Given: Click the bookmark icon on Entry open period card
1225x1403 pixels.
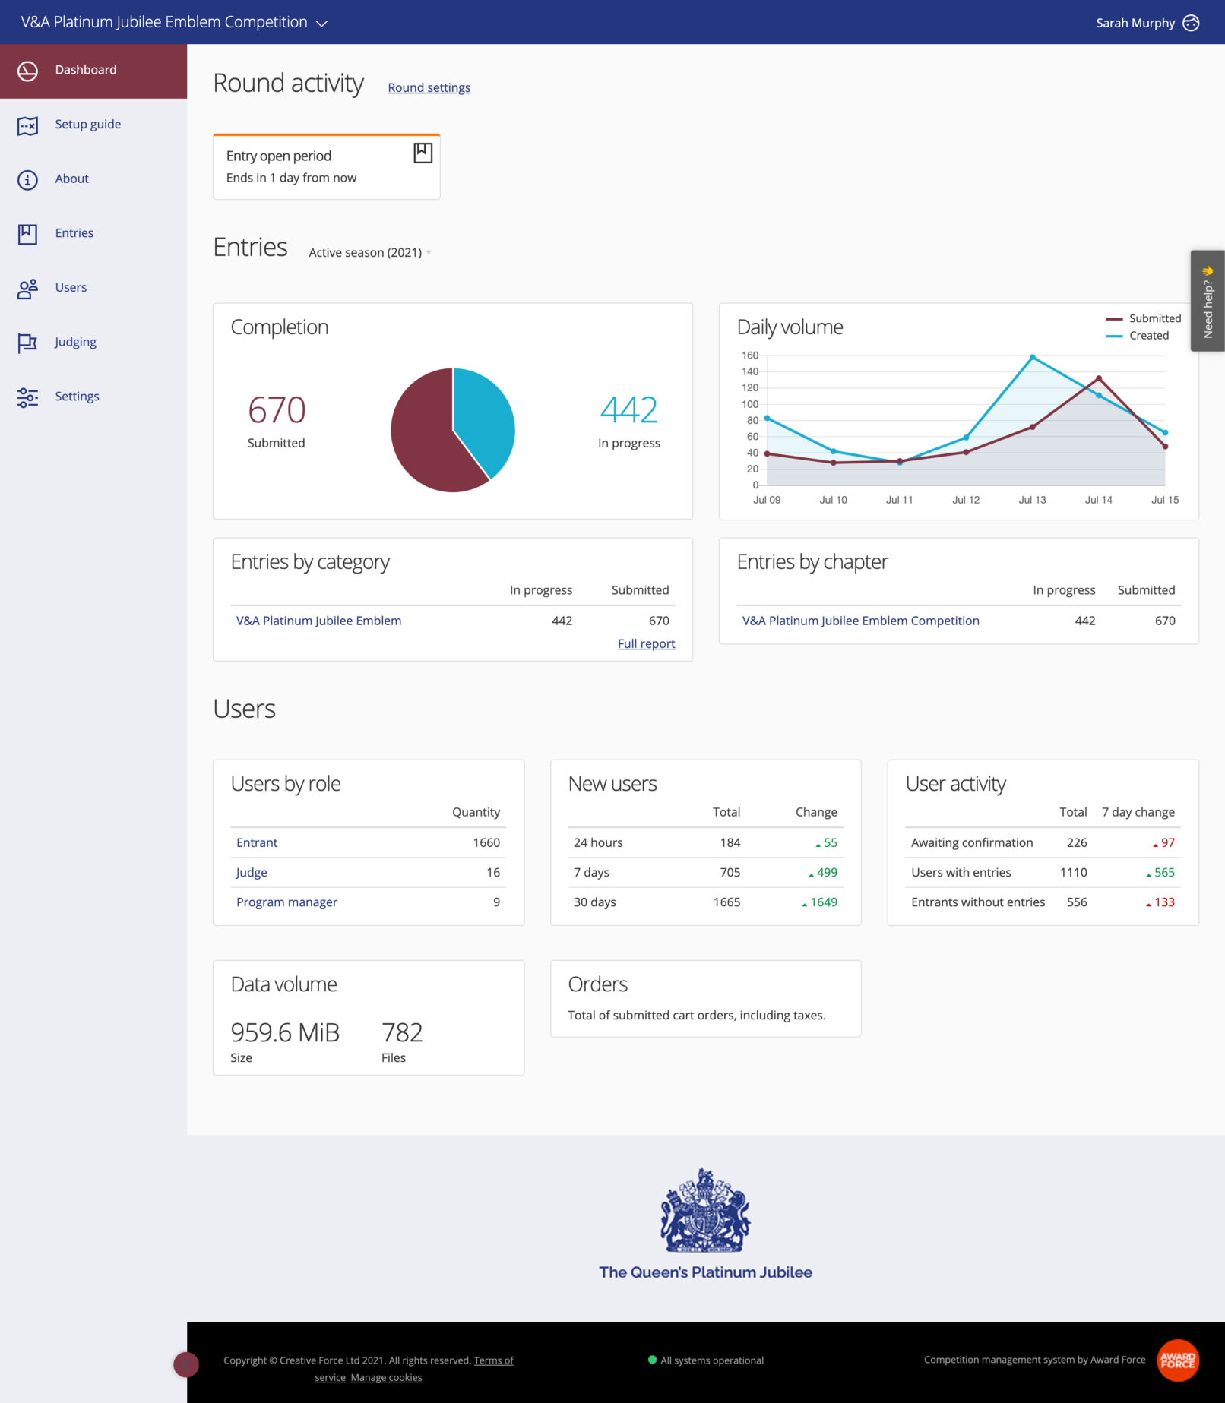Looking at the screenshot, I should point(423,153).
